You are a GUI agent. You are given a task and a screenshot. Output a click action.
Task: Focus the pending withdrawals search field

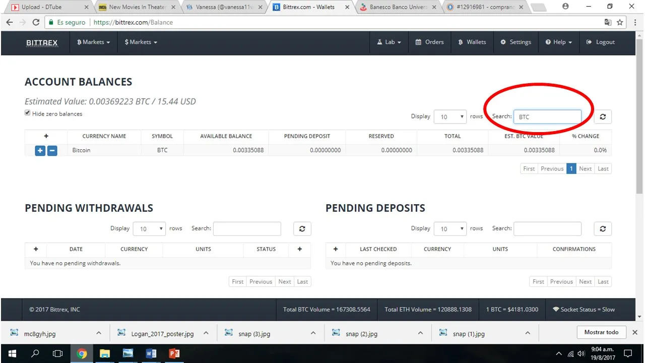pyautogui.click(x=247, y=229)
